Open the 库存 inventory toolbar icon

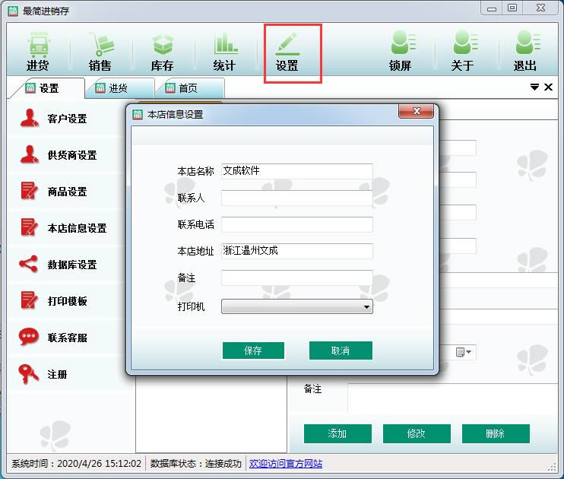tap(162, 51)
